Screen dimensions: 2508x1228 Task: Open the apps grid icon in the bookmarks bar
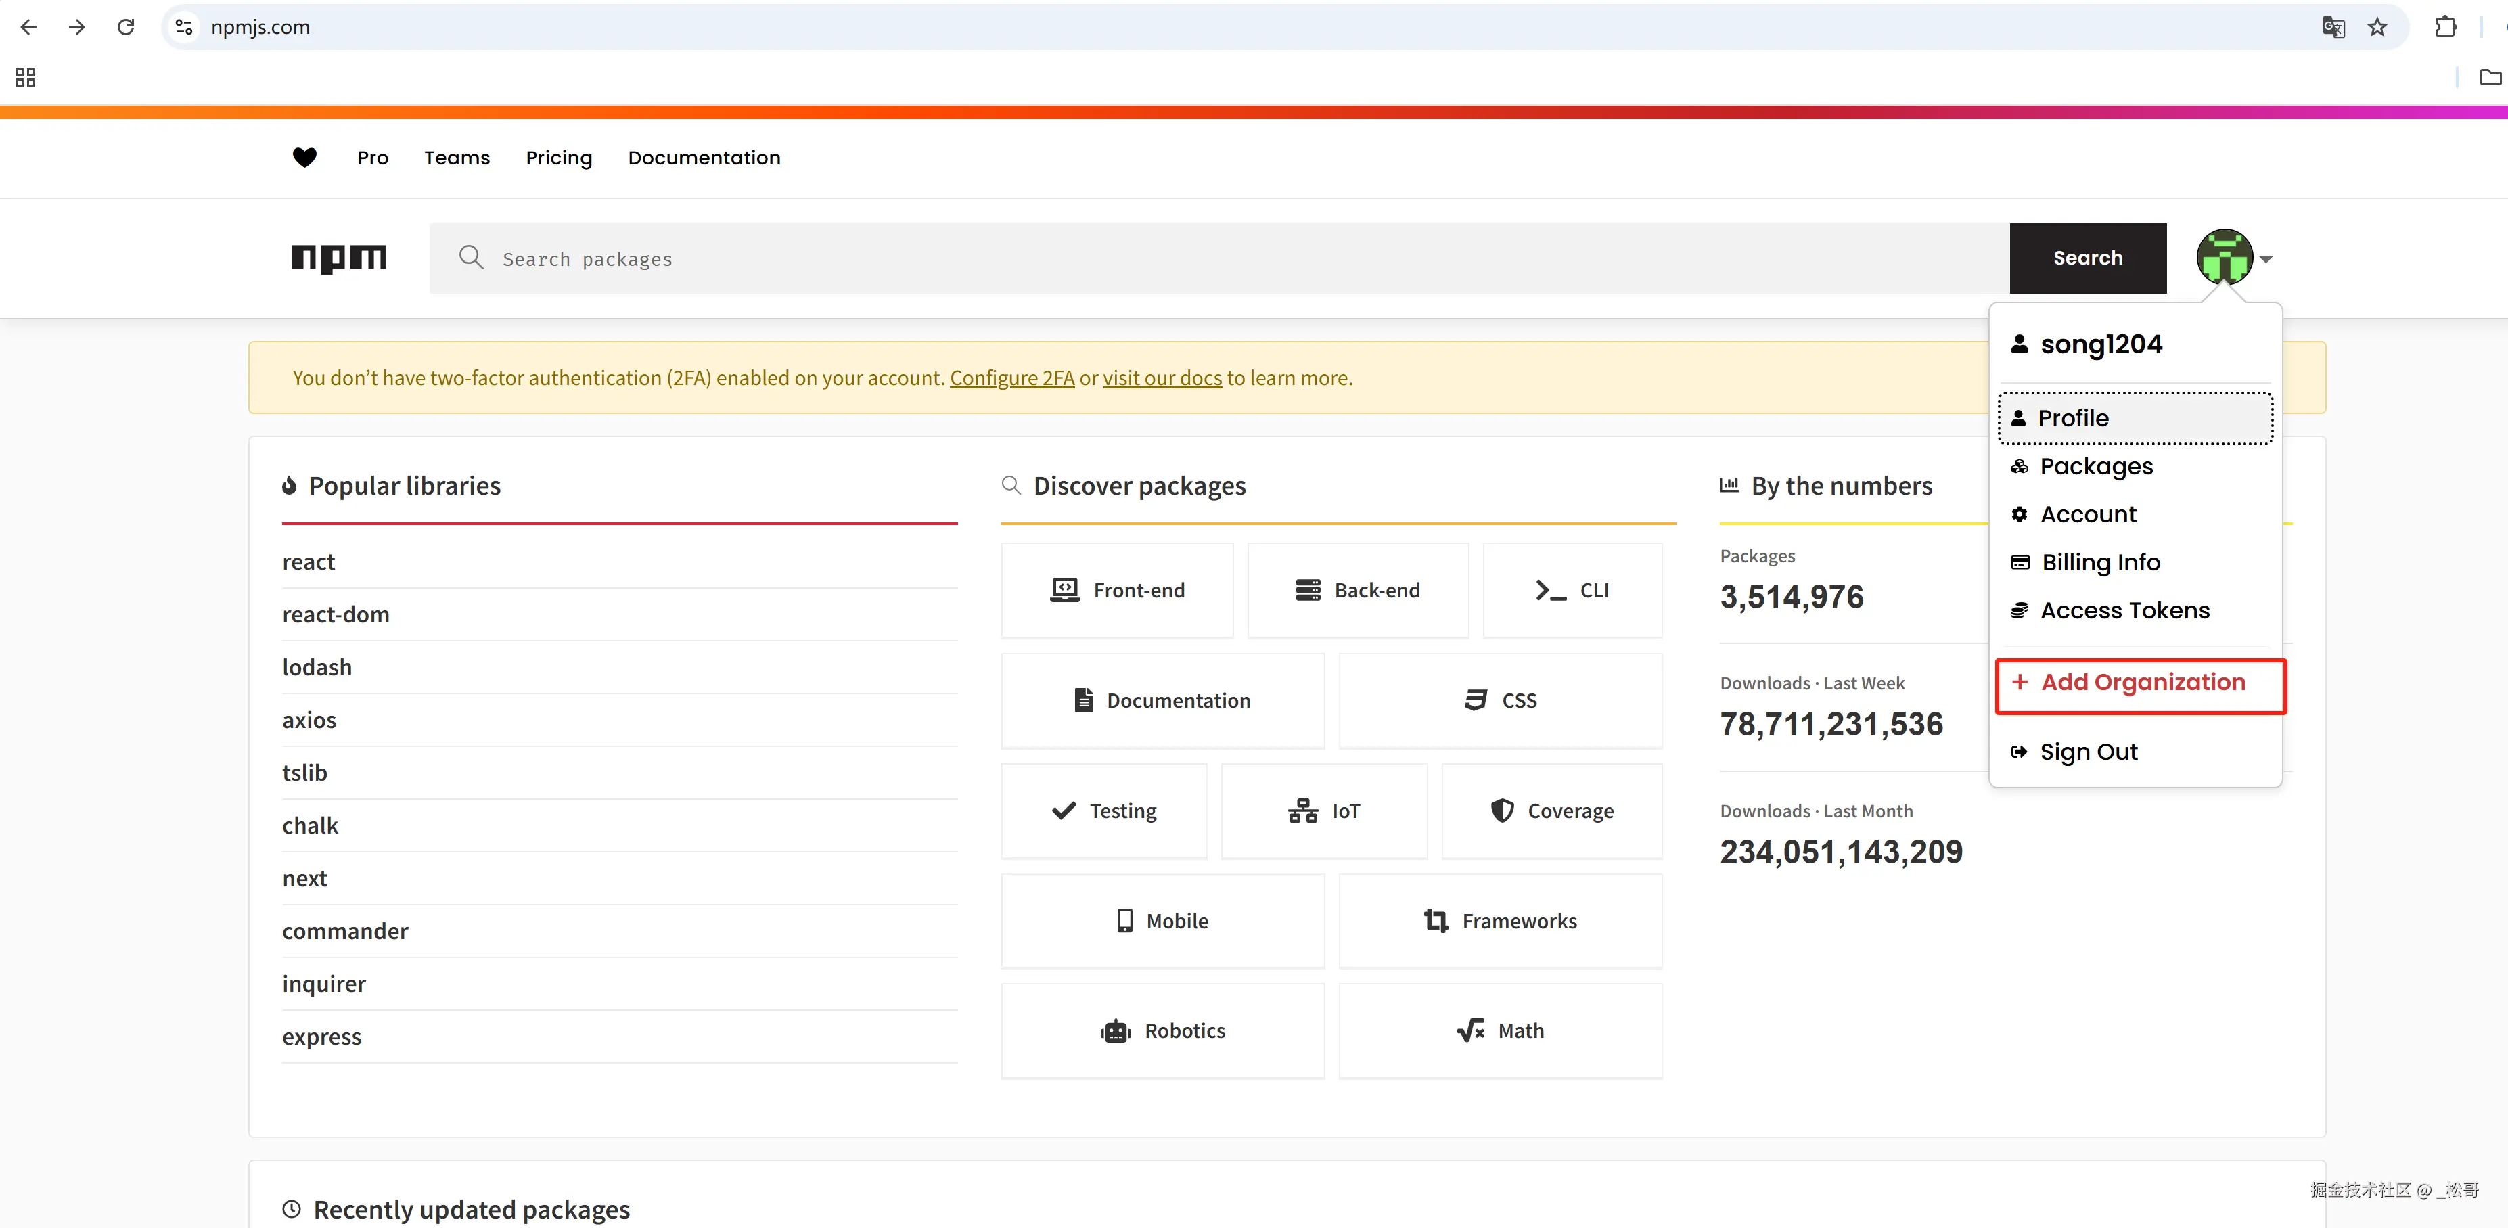point(25,77)
